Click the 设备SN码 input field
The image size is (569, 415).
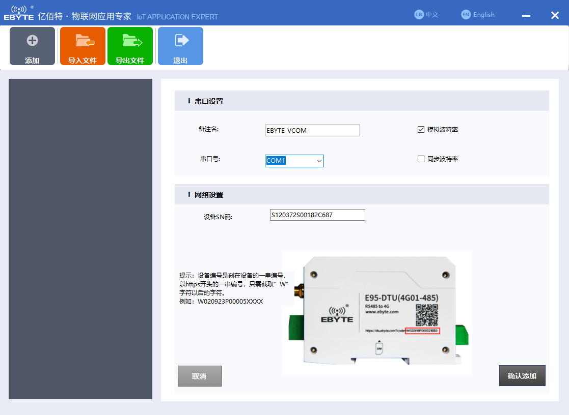pos(317,215)
